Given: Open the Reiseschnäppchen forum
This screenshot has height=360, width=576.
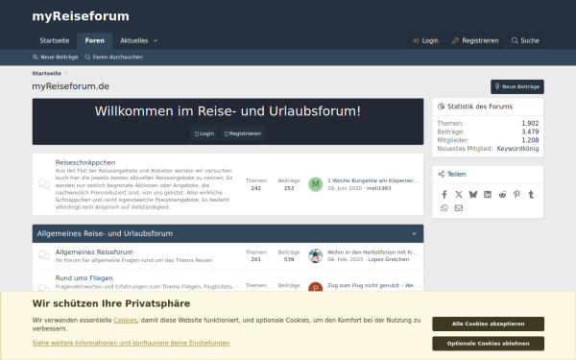Looking at the screenshot, I should (x=85, y=162).
